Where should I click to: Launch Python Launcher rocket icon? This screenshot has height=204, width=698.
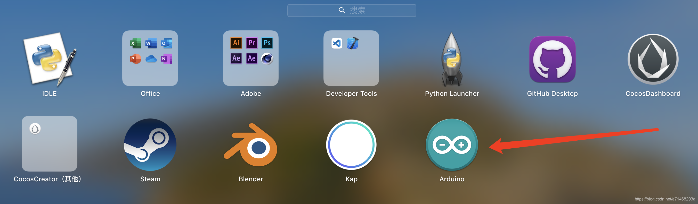click(x=452, y=59)
